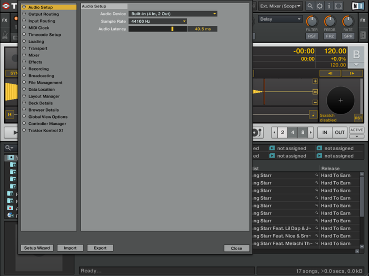Click the metronome icon at left
This screenshot has width=369, height=276.
[x=5, y=35]
